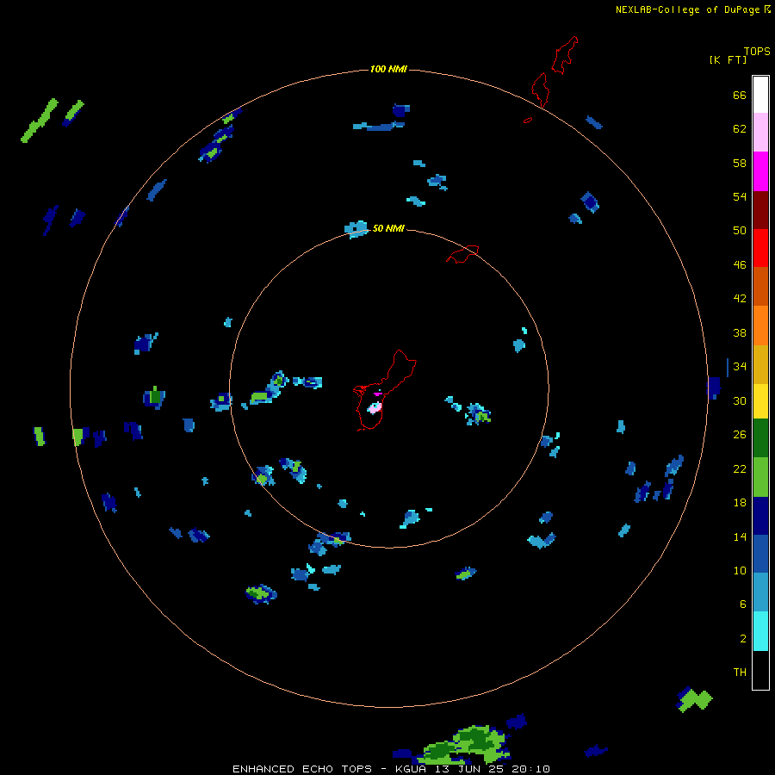Viewport: 775px width, 775px height.
Task: Select the light green legend swatch
Action: click(x=760, y=477)
